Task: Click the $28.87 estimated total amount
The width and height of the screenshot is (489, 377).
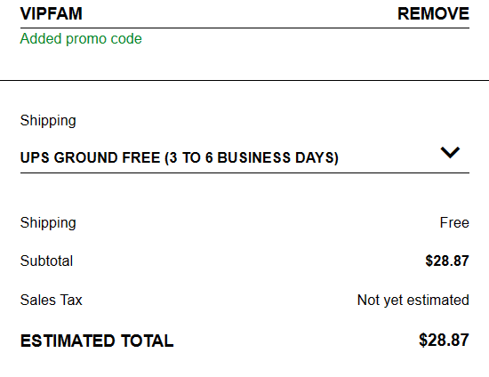Action: [444, 340]
